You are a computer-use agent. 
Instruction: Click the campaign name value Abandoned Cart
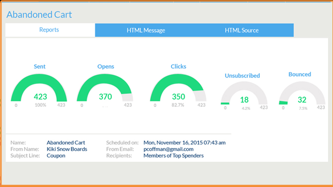66,142
